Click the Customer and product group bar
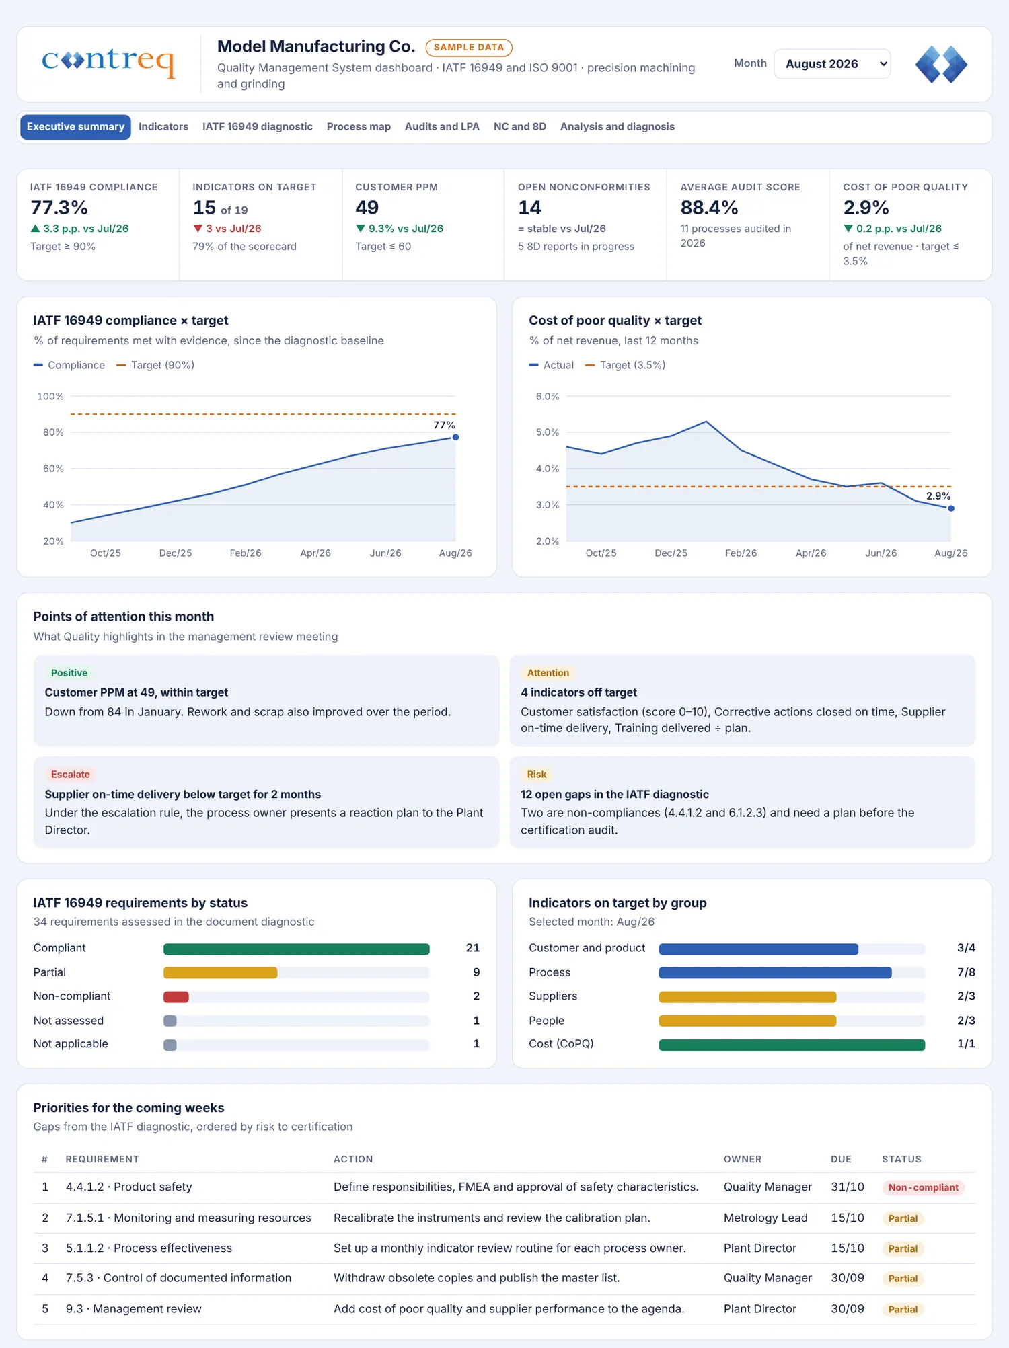The image size is (1009, 1348). point(758,949)
